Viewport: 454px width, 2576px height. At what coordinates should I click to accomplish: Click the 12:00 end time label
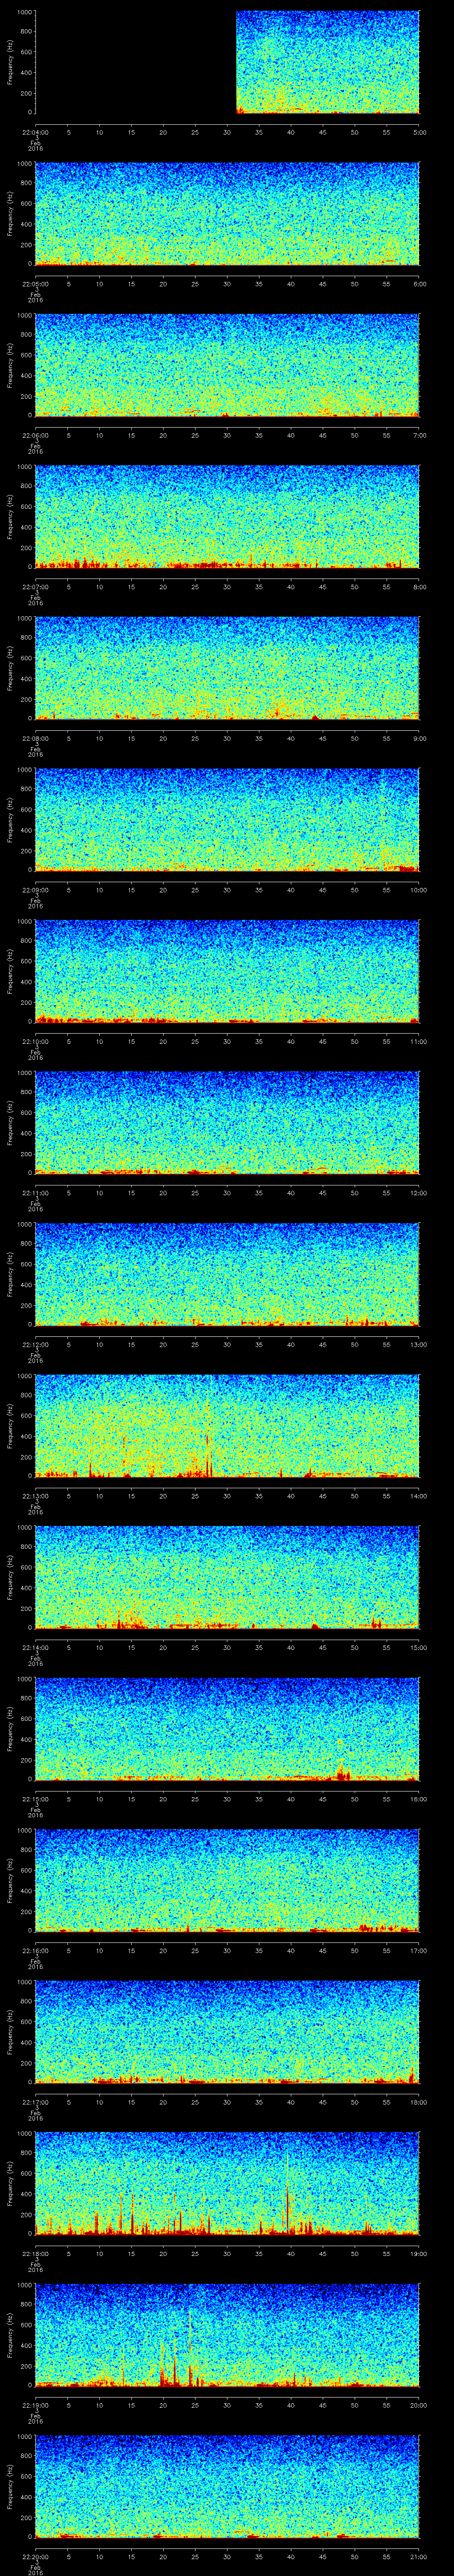click(419, 1192)
